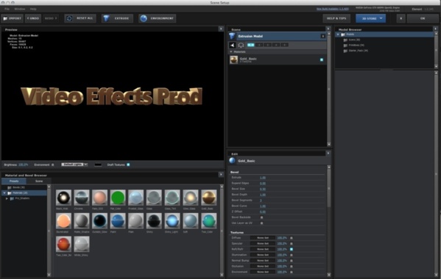Select the Shiny black material preset
The width and height of the screenshot is (441, 279).
pos(154,221)
